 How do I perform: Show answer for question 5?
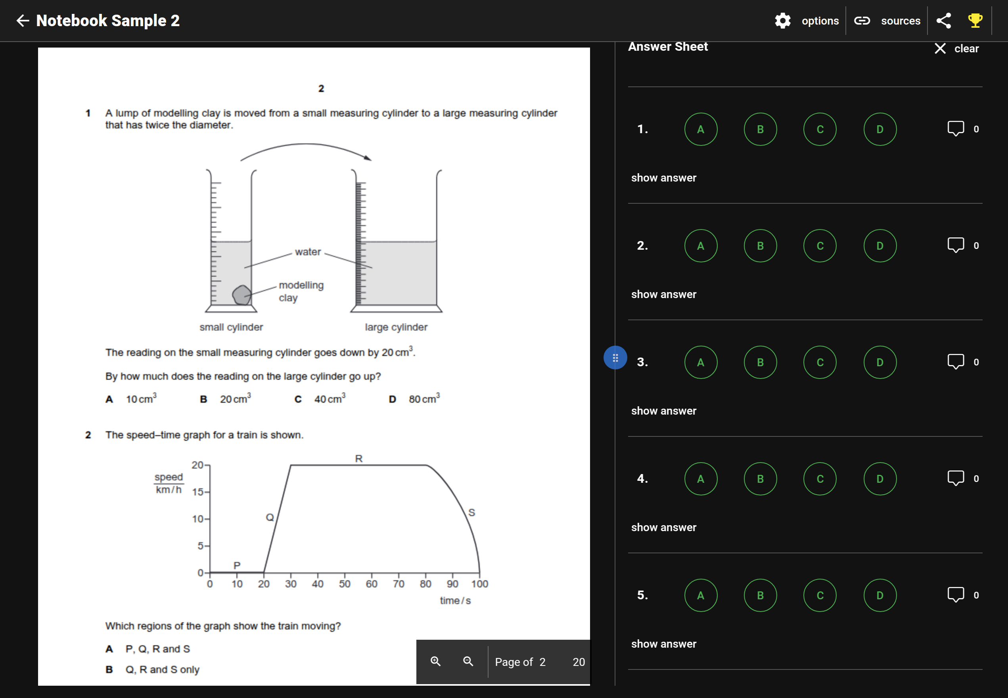[663, 644]
